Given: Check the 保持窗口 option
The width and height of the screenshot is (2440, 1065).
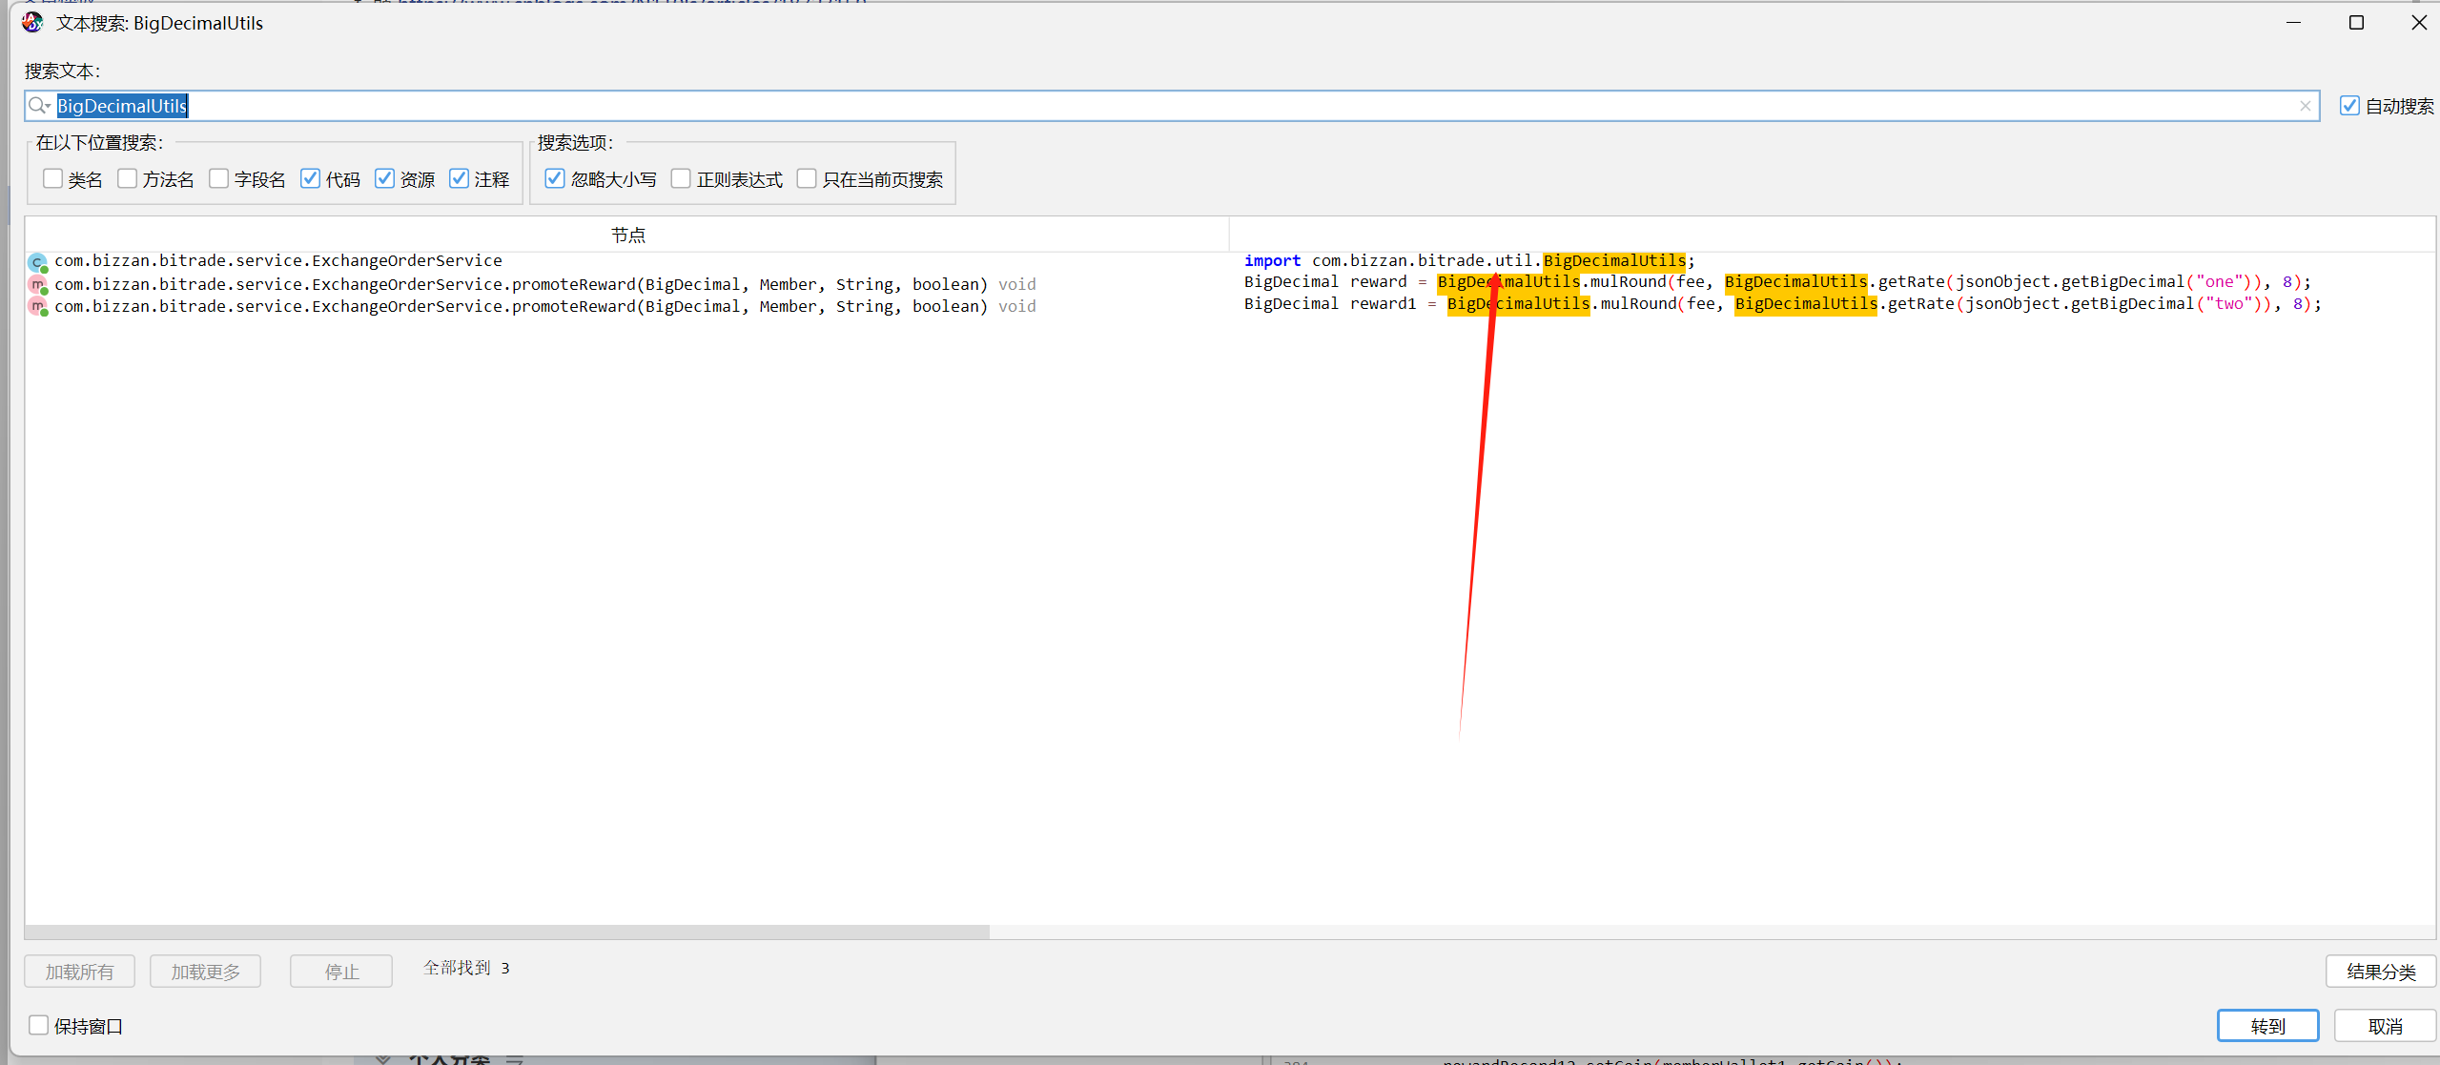Looking at the screenshot, I should (x=39, y=1025).
